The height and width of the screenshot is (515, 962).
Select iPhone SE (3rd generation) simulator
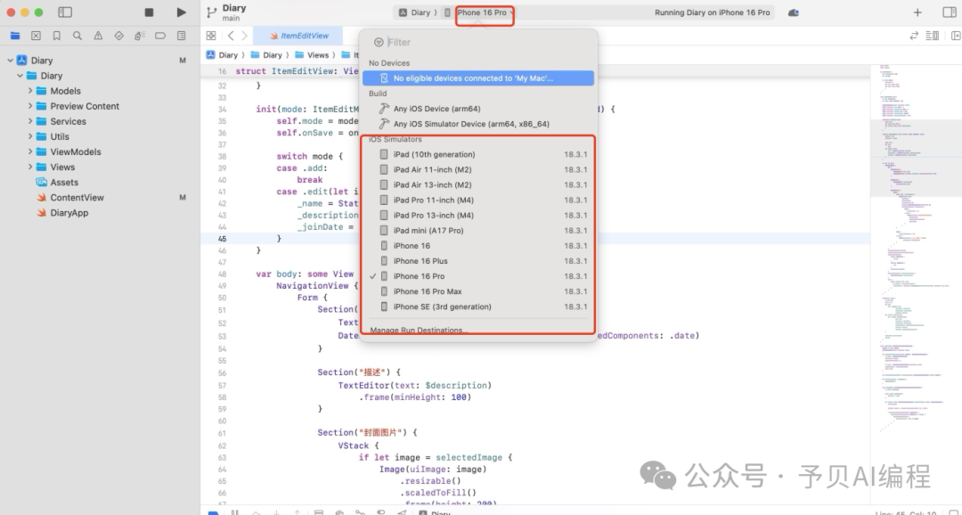pos(478,307)
